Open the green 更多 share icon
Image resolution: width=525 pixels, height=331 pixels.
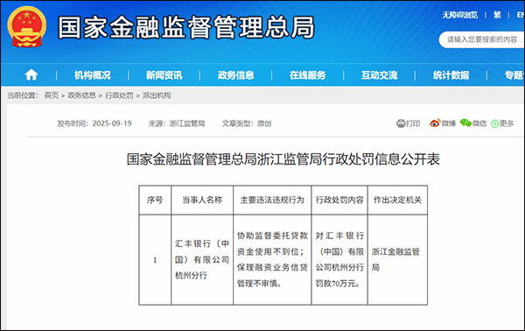495,123
